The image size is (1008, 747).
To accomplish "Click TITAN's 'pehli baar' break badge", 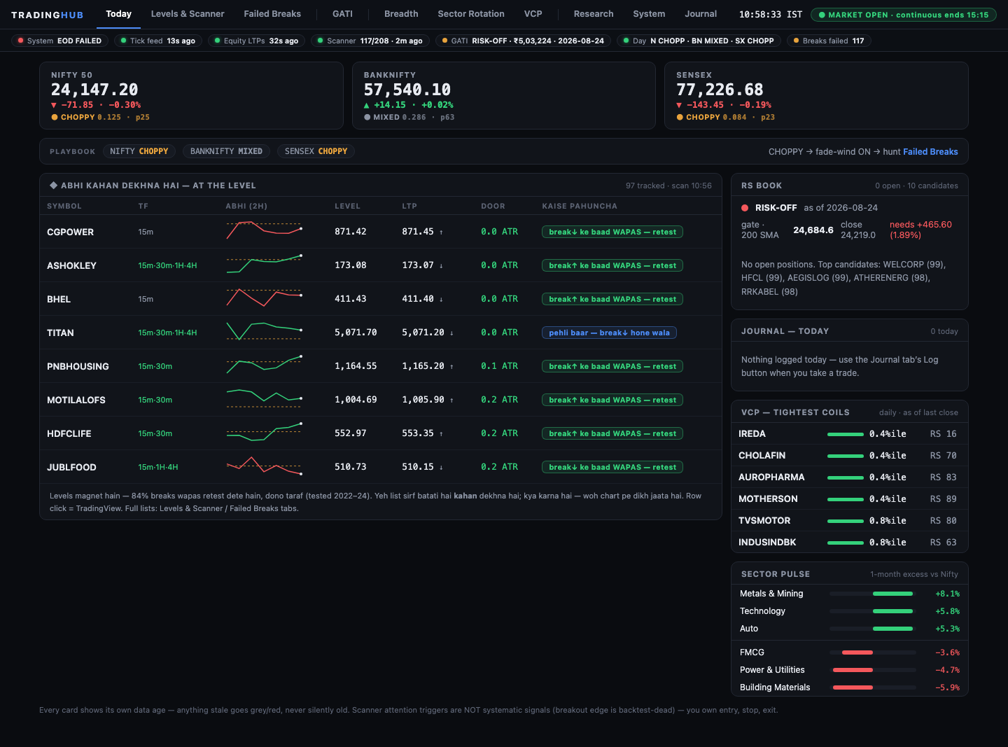I will [x=609, y=333].
